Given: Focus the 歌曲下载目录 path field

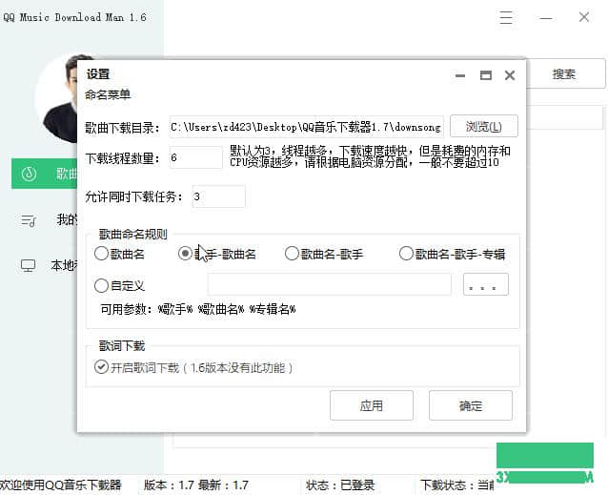Looking at the screenshot, I should pyautogui.click(x=306, y=127).
